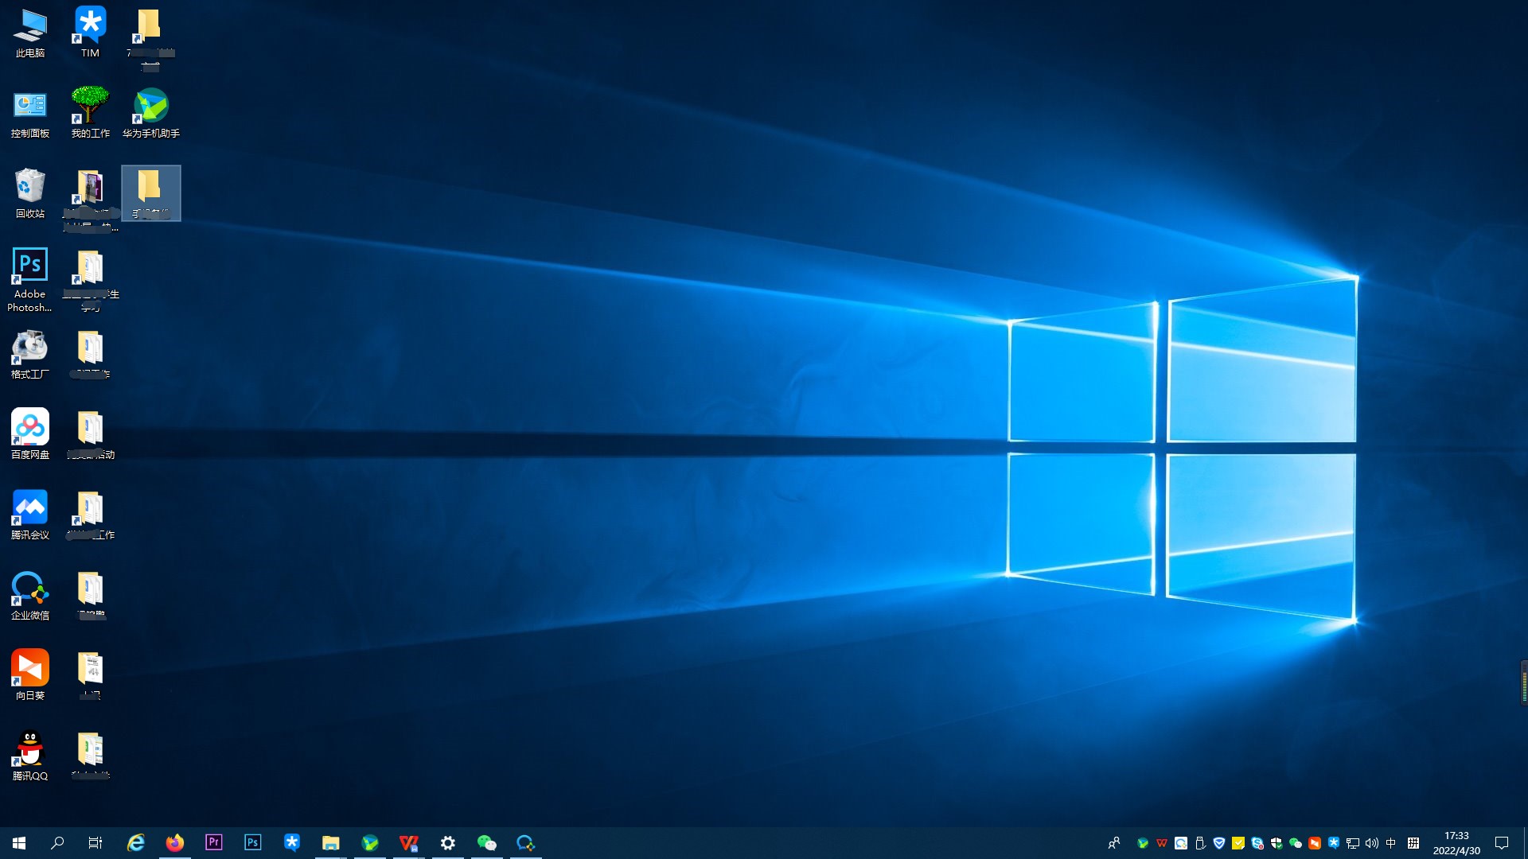
Task: Switch to WeCom on the taskbar
Action: coord(526,843)
